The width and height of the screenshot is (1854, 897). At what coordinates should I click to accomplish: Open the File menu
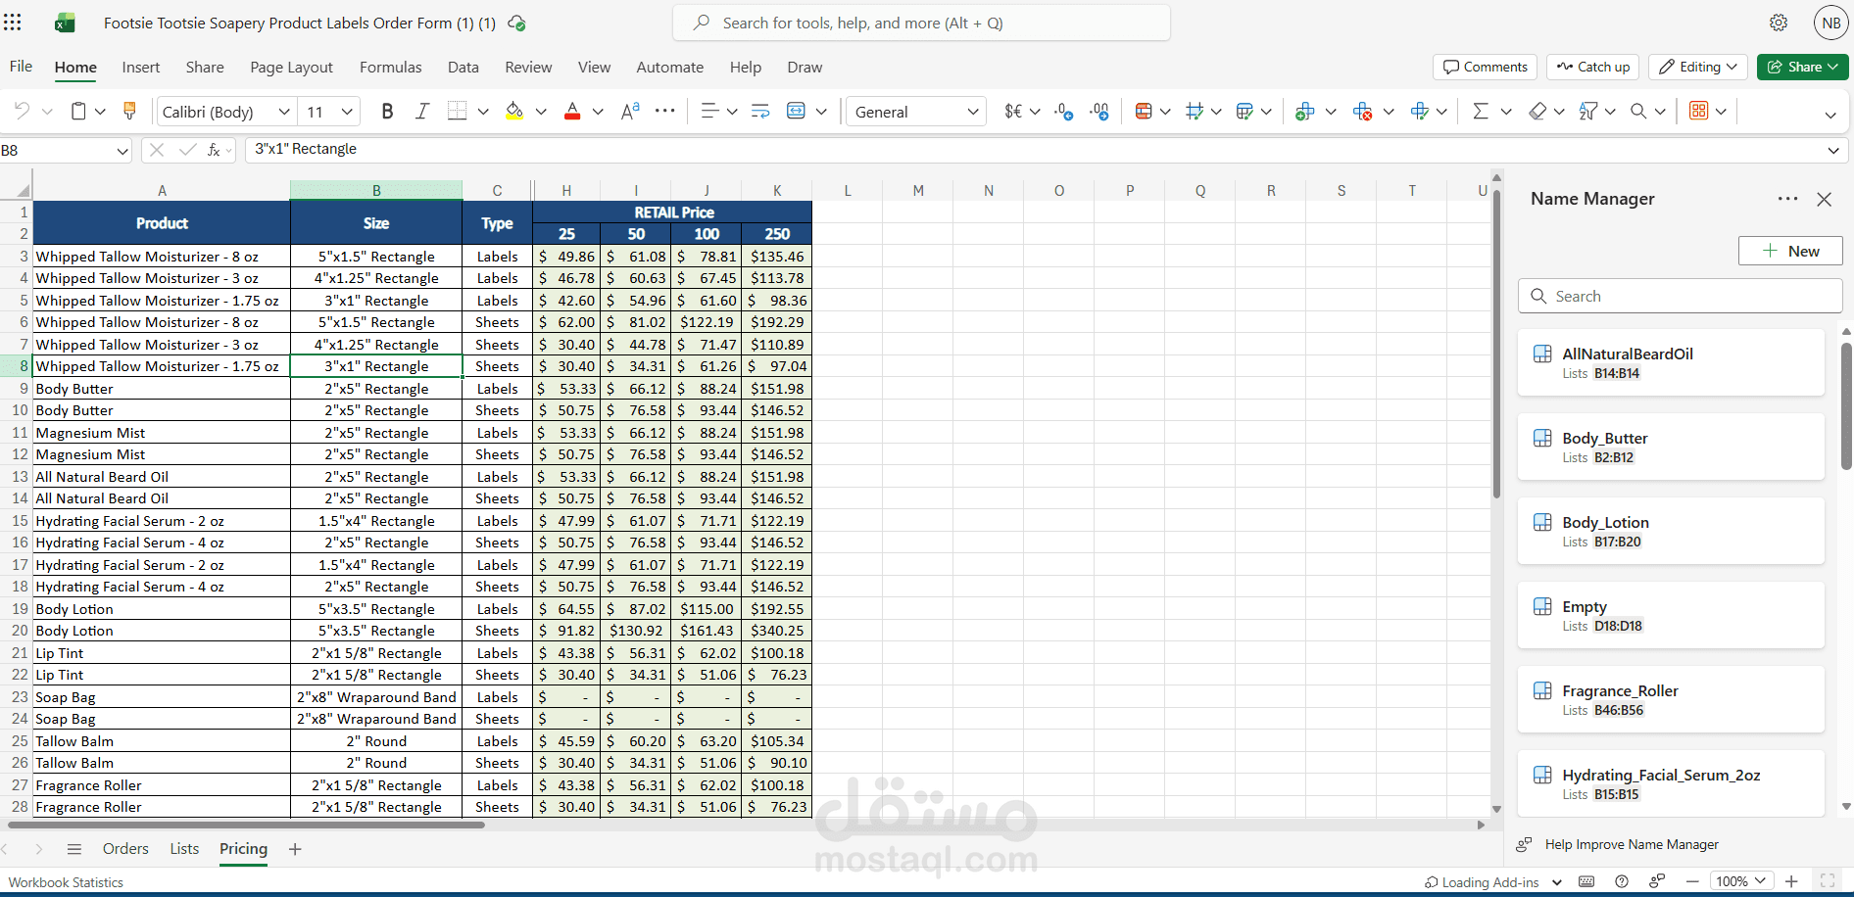click(21, 67)
